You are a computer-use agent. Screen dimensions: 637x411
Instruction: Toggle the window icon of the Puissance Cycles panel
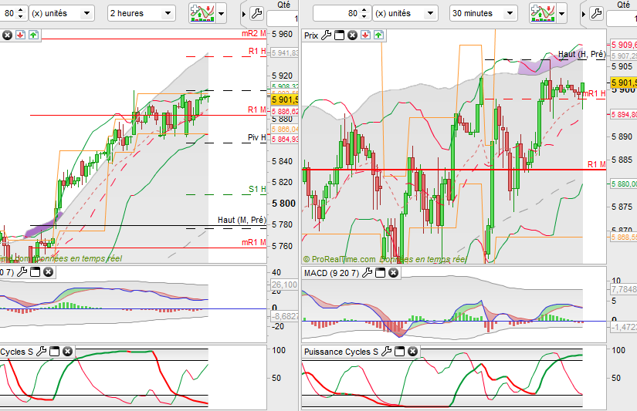(x=399, y=352)
